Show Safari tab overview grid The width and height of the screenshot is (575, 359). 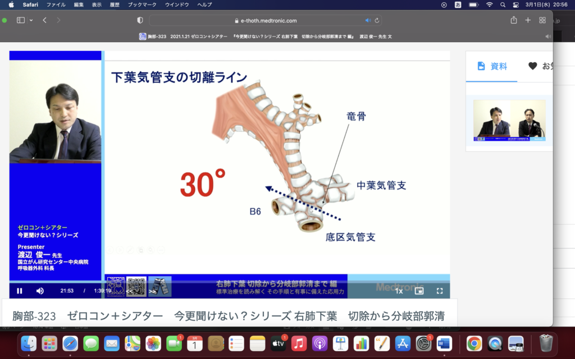[x=542, y=20]
